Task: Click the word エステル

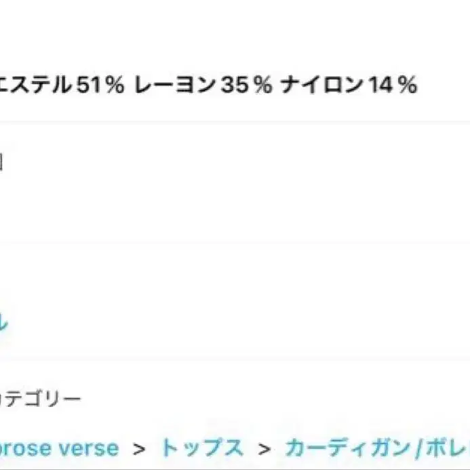Action: tap(37, 86)
